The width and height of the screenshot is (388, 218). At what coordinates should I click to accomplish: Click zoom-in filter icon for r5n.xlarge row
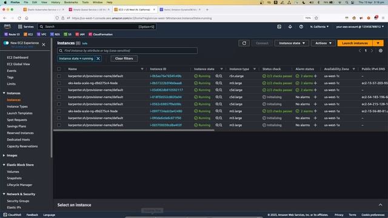217,76
